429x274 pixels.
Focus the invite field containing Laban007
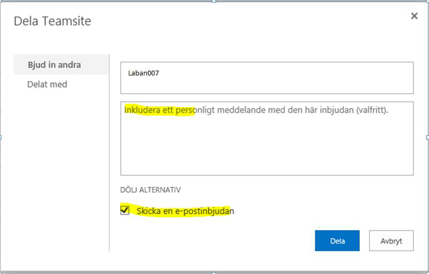tap(267, 78)
